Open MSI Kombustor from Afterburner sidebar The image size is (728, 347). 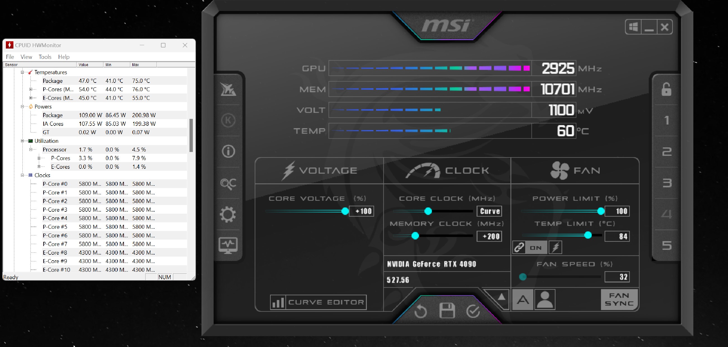click(228, 90)
